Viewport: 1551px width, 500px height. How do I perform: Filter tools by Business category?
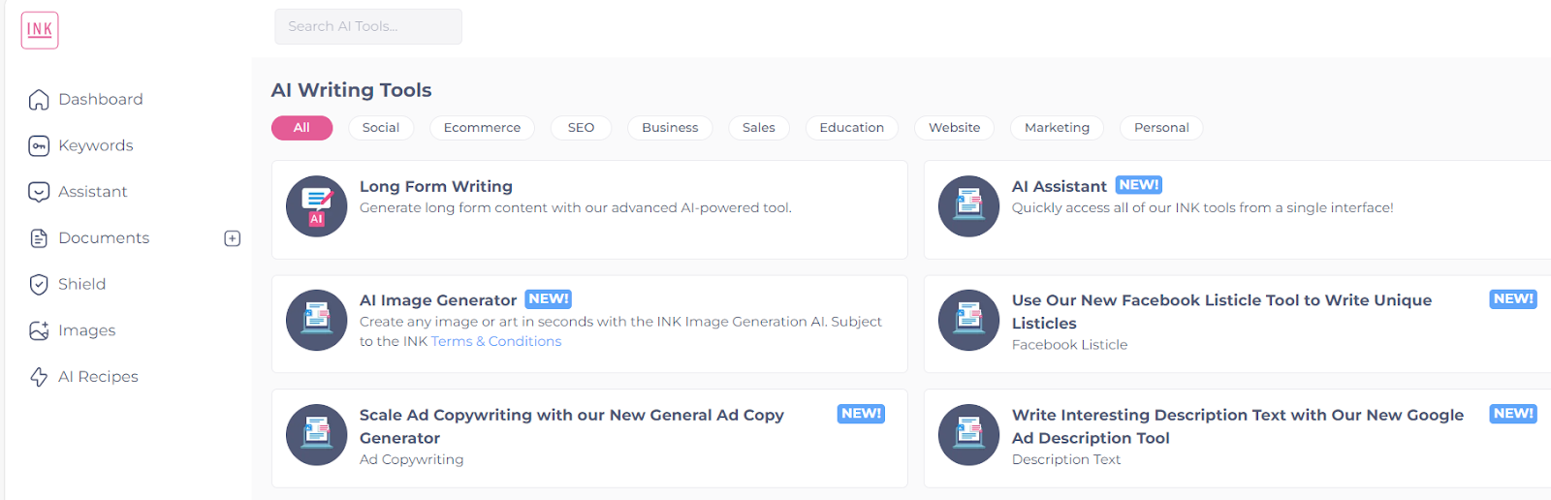pos(670,128)
